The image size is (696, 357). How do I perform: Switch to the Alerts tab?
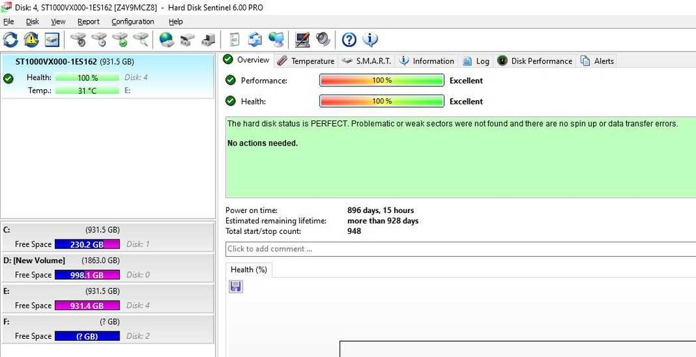[x=597, y=61]
